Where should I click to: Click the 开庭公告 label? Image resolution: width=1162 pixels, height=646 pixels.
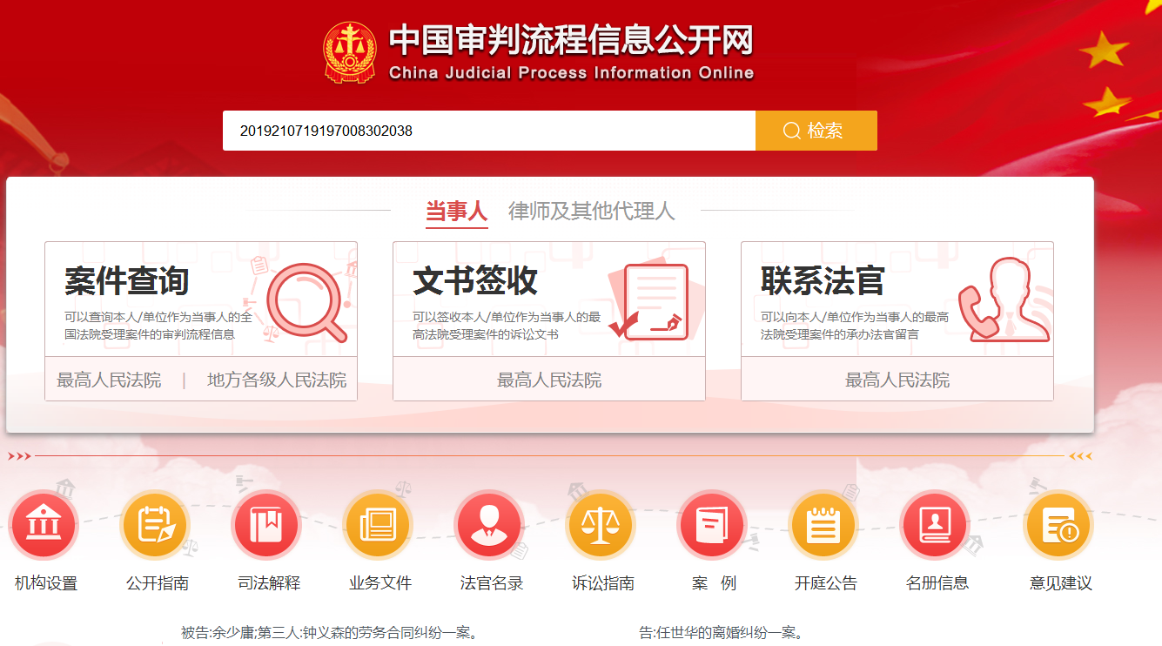click(826, 583)
